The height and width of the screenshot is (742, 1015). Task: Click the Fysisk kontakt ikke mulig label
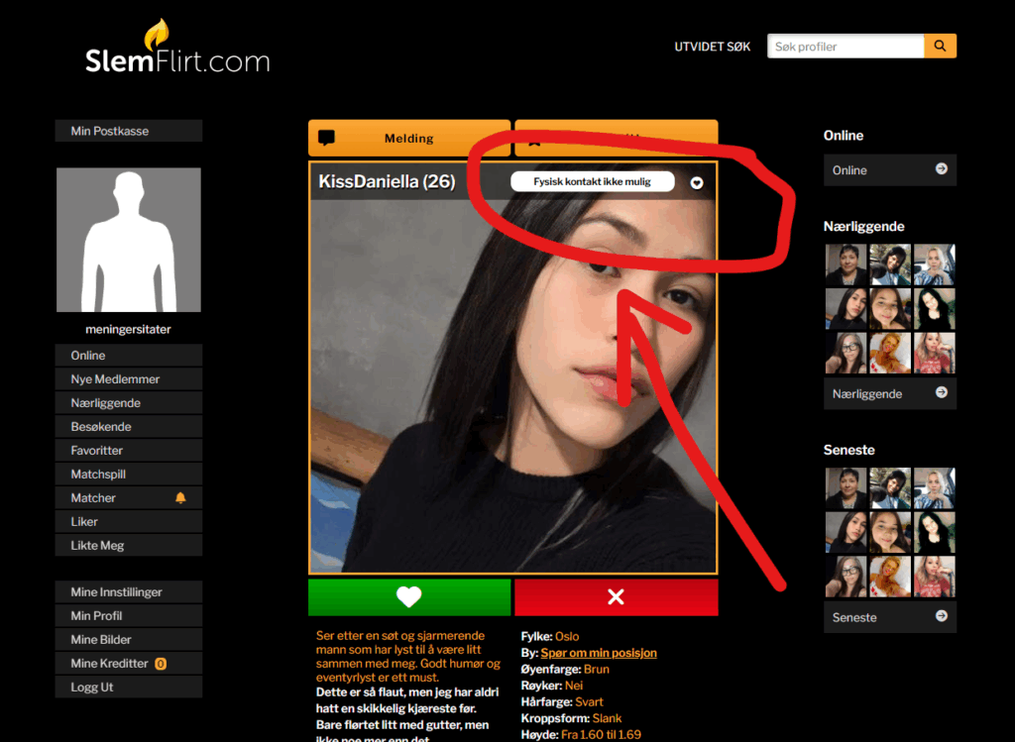click(x=593, y=181)
